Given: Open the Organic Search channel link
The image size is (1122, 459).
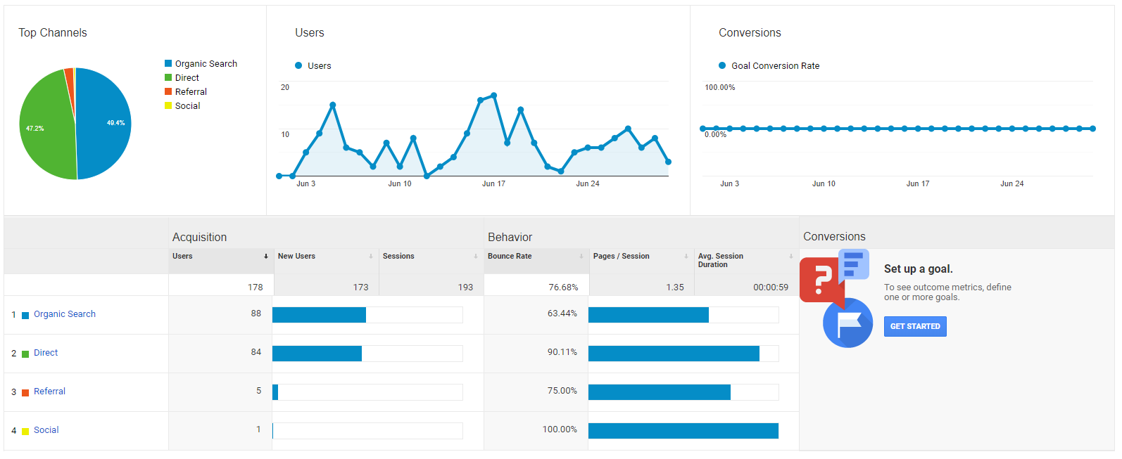Looking at the screenshot, I should click(65, 314).
